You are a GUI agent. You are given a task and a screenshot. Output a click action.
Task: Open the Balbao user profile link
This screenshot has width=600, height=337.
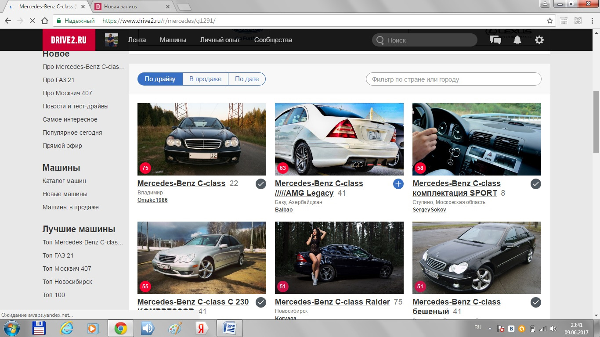tap(284, 210)
